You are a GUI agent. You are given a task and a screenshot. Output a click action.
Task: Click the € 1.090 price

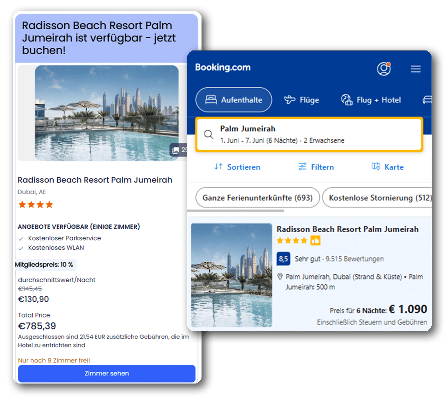click(x=408, y=309)
